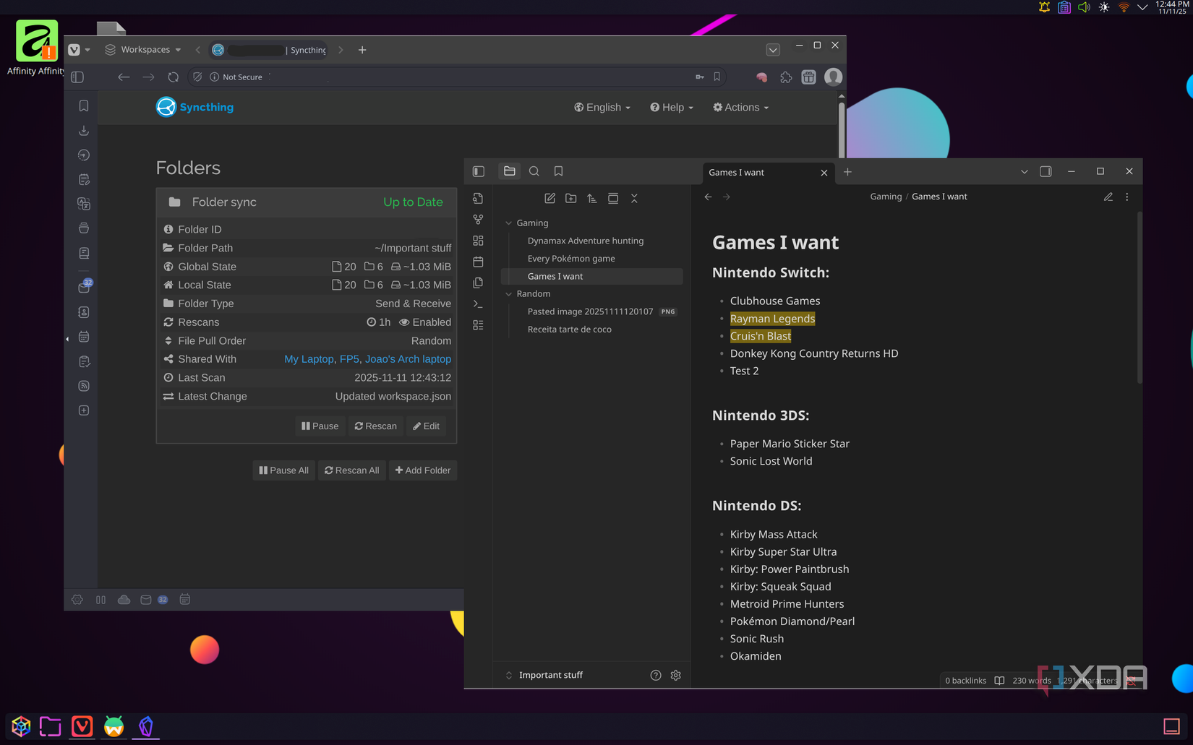Collapse the Gaming folder
Viewport: 1193px width, 745px height.
tap(508, 223)
